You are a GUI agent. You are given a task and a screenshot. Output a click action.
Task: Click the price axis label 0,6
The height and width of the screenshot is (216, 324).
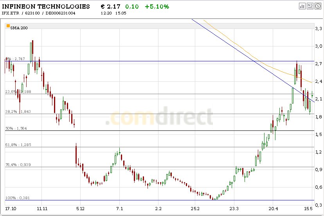(319, 187)
